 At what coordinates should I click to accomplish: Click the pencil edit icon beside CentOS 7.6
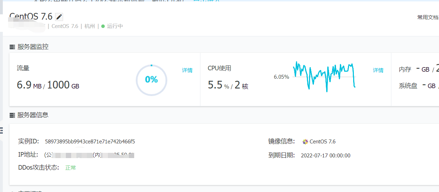pyautogui.click(x=59, y=17)
